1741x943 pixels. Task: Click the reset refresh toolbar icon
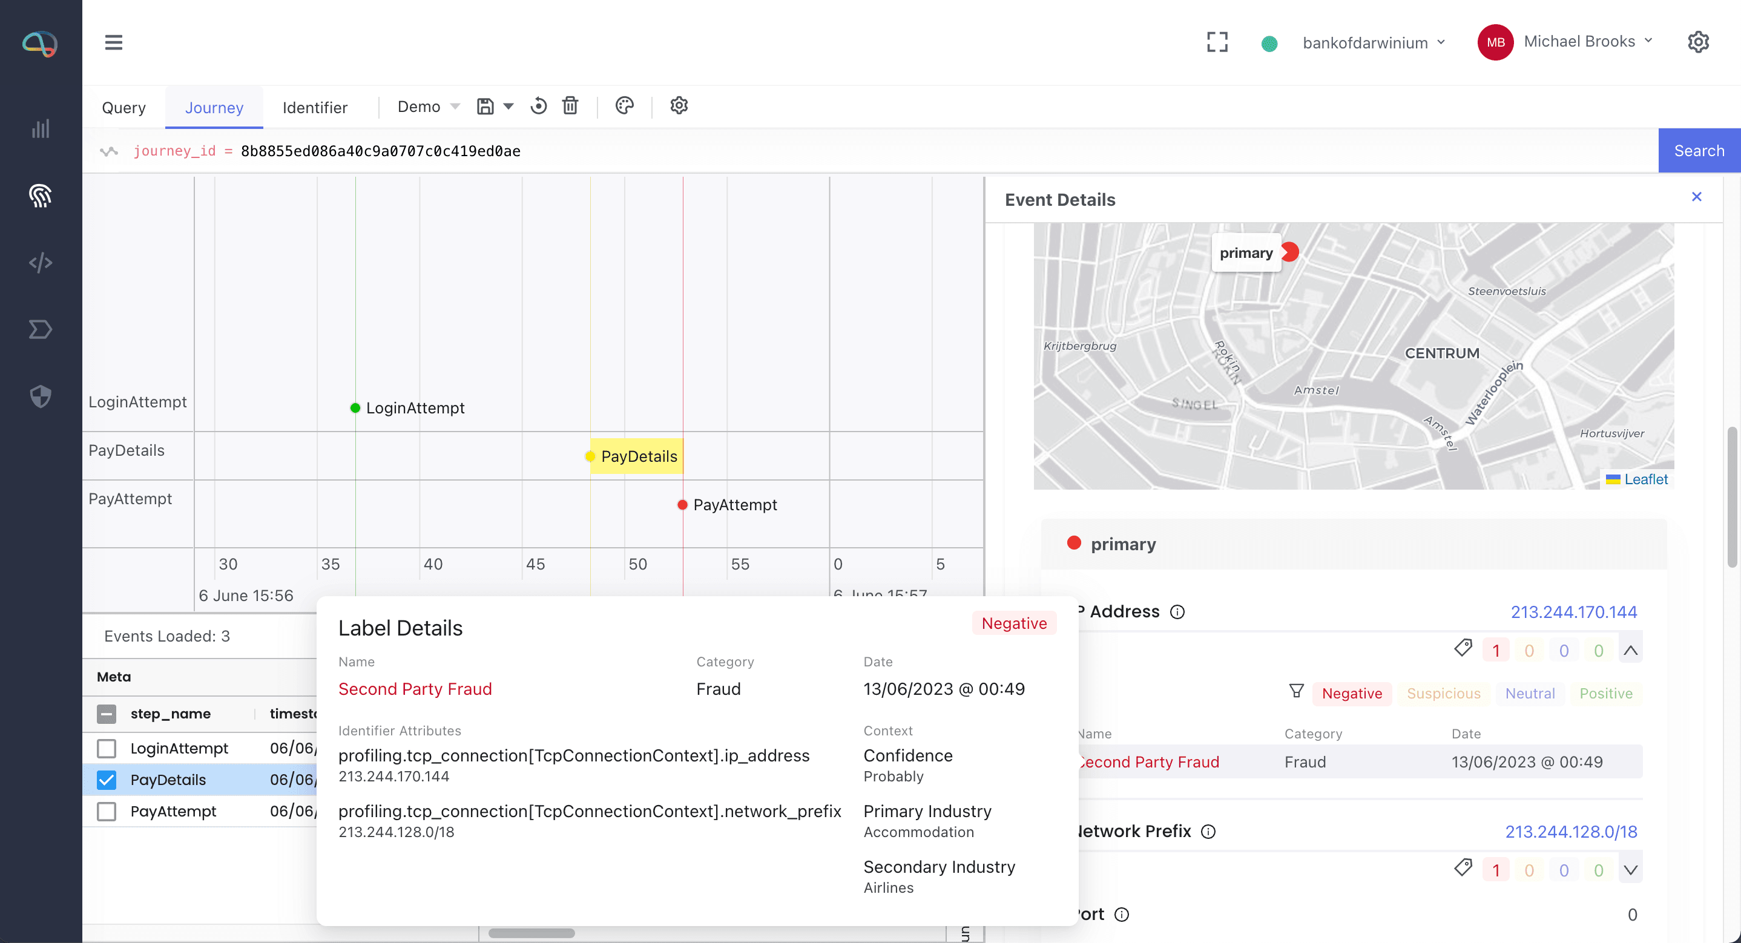tap(538, 106)
